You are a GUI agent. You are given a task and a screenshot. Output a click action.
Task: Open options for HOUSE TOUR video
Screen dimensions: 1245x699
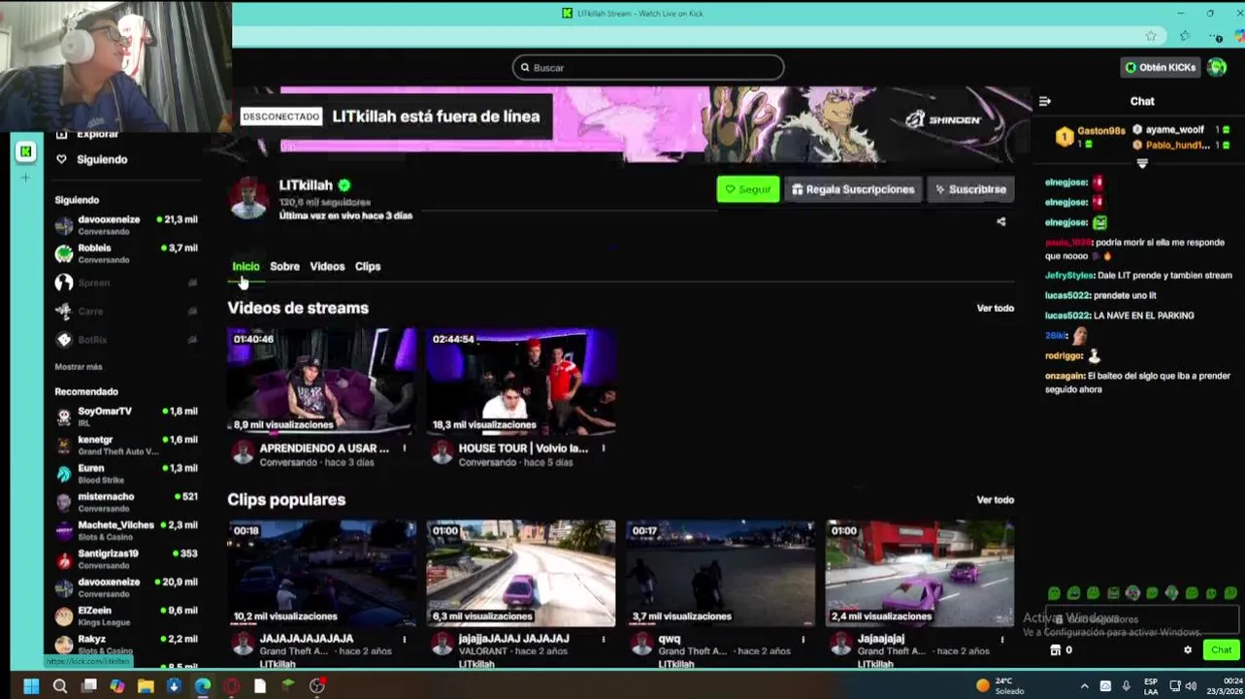click(x=604, y=449)
